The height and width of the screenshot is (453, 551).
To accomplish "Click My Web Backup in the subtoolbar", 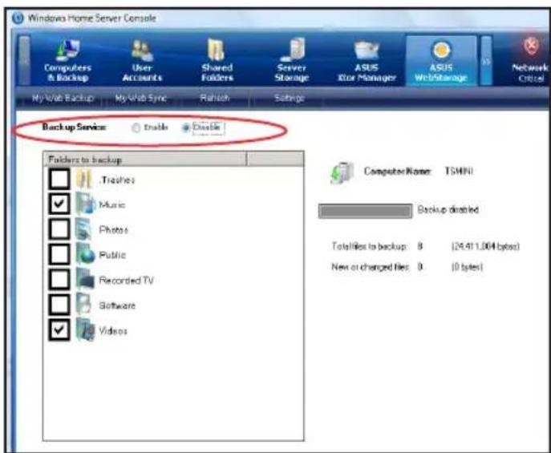I will coord(63,98).
